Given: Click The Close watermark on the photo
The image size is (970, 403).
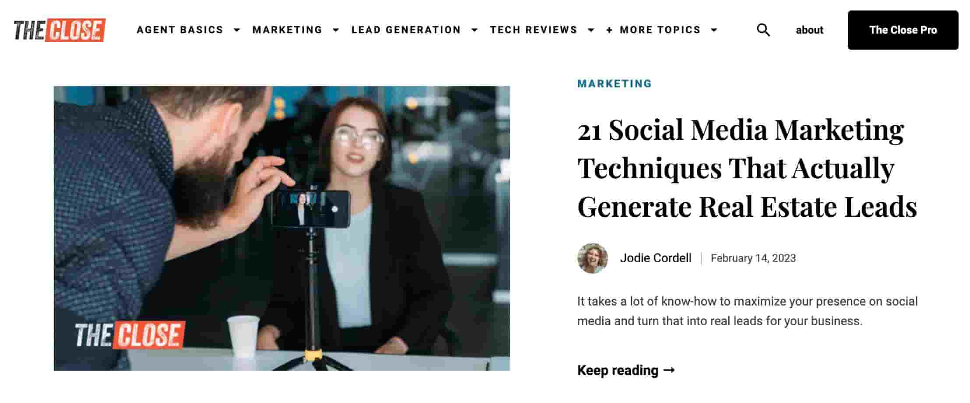Looking at the screenshot, I should 130,335.
